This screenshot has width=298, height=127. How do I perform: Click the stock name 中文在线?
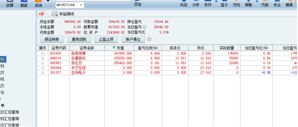click(78, 68)
